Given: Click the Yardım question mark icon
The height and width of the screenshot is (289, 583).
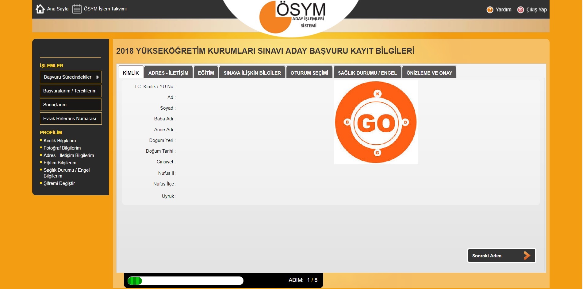Looking at the screenshot, I should 490,10.
